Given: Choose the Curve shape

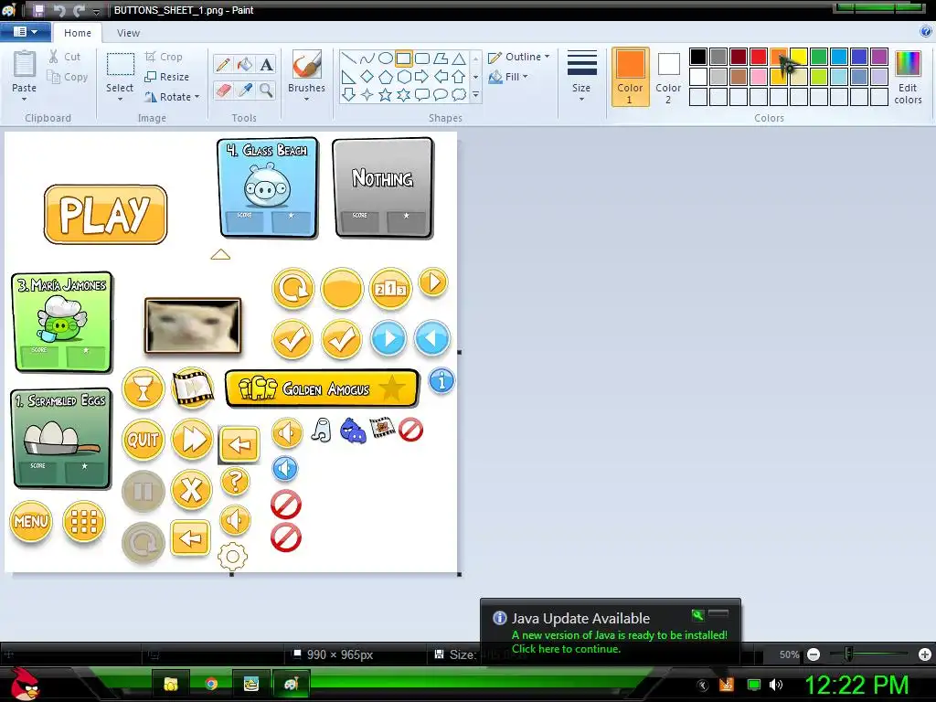Looking at the screenshot, I should click(x=367, y=58).
